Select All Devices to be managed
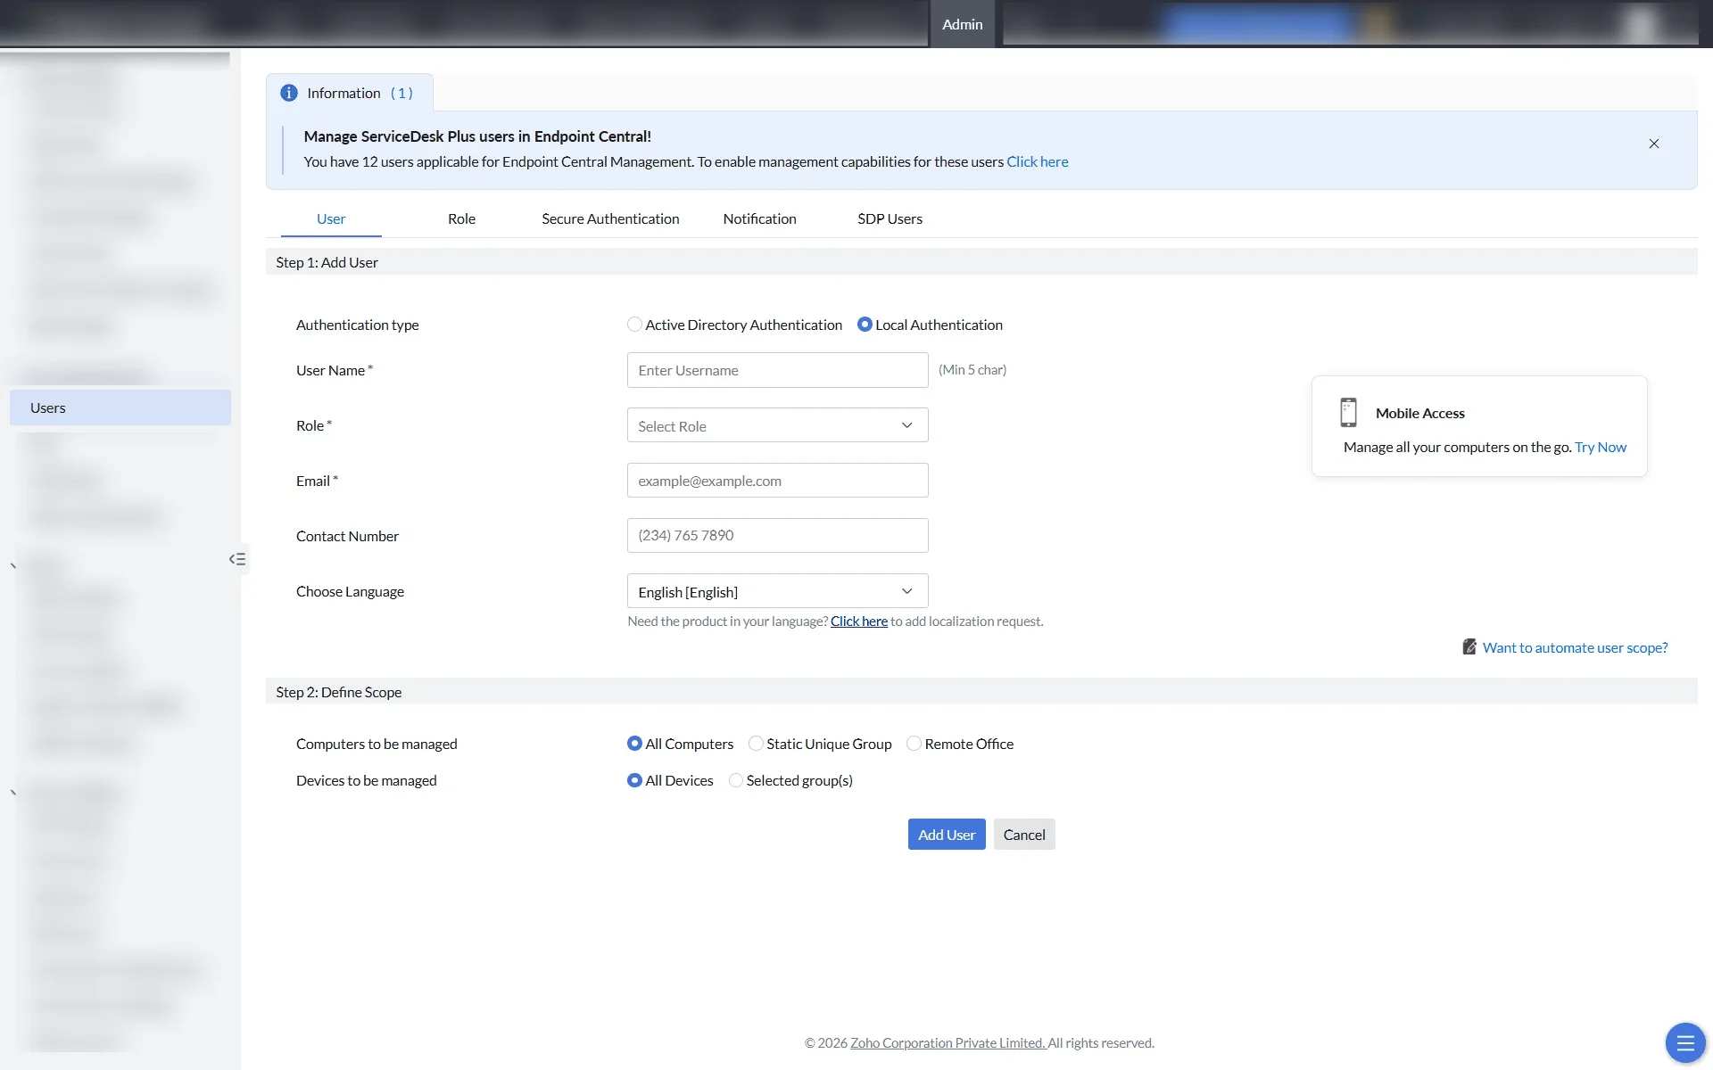1713x1070 pixels. (x=634, y=780)
